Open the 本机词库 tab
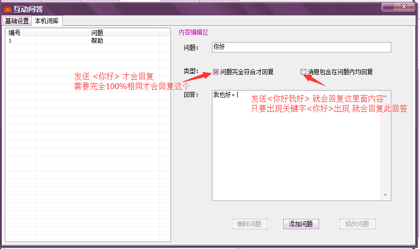This screenshot has height=249, width=420. point(47,21)
